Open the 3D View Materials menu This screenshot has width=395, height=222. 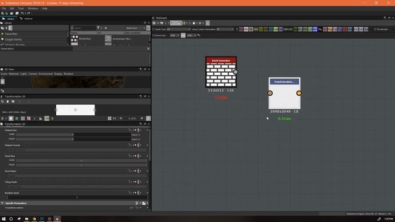point(14,74)
